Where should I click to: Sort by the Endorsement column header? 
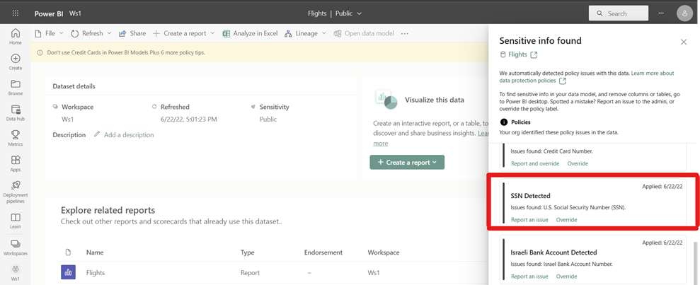tap(323, 252)
